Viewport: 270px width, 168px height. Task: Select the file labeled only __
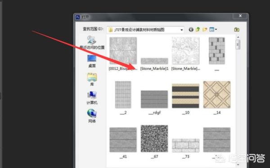coord(217,53)
